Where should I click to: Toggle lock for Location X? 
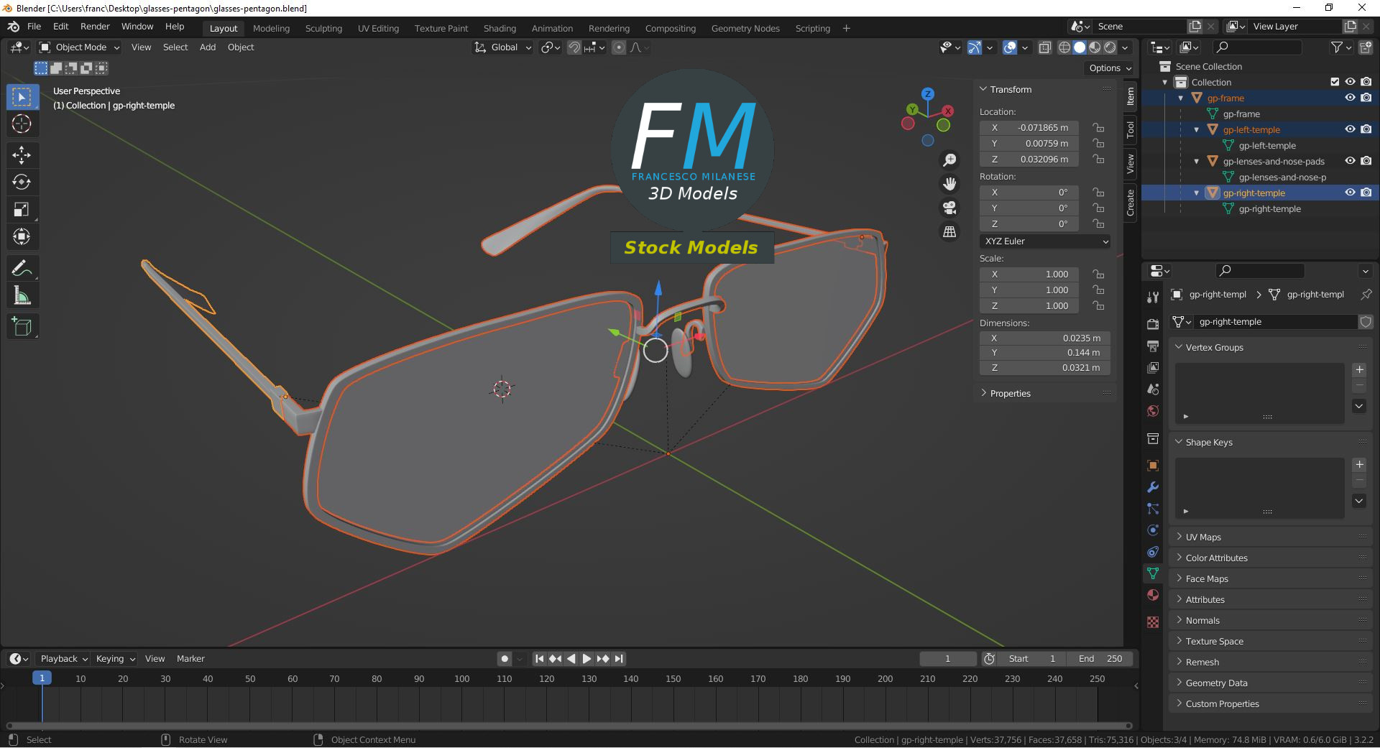click(x=1098, y=128)
